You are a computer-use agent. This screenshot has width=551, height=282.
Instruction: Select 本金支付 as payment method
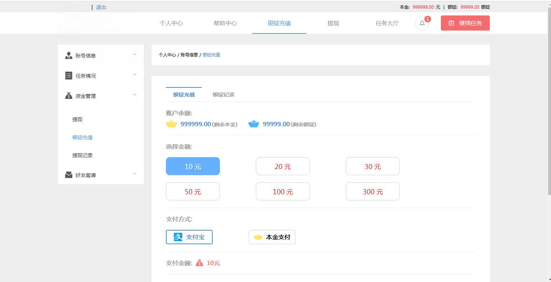(x=272, y=237)
